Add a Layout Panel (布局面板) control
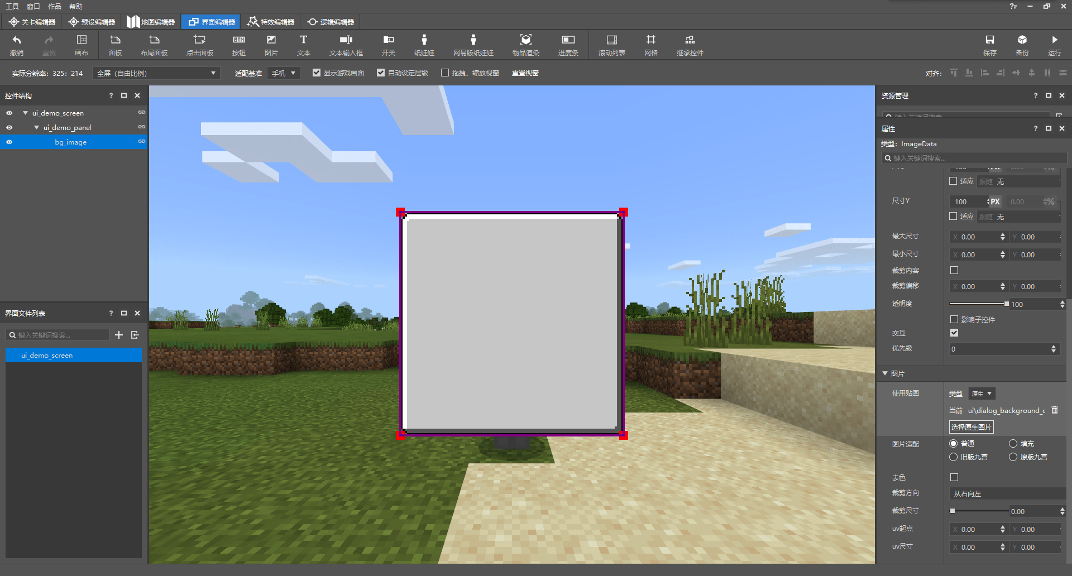 [154, 45]
